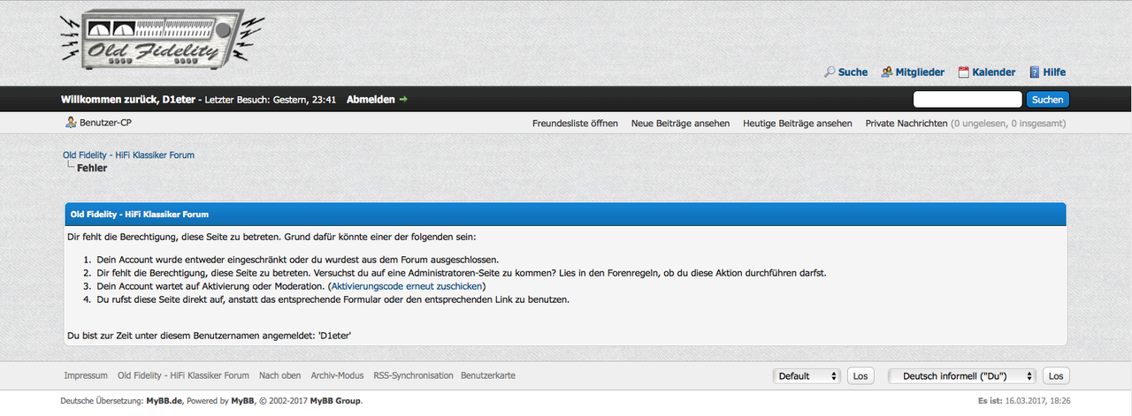The height and width of the screenshot is (416, 1132).
Task: Click the blue Suchen button
Action: pyautogui.click(x=1048, y=100)
